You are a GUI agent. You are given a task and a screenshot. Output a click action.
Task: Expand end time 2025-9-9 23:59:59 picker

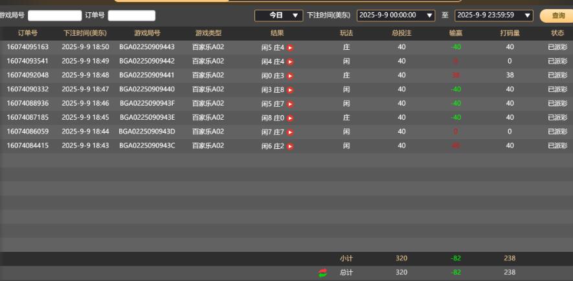click(493, 15)
